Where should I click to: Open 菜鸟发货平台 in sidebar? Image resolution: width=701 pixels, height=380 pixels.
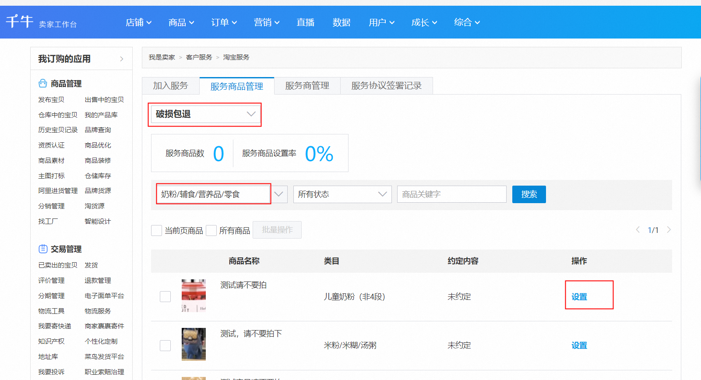pyautogui.click(x=104, y=357)
